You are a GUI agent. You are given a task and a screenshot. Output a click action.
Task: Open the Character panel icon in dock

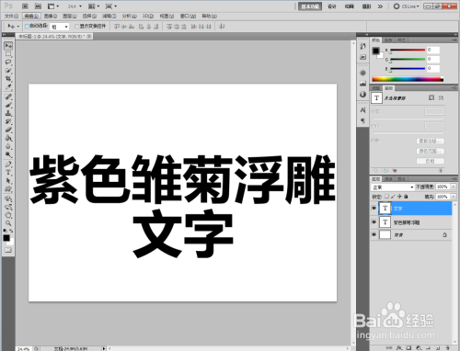pyautogui.click(x=363, y=110)
